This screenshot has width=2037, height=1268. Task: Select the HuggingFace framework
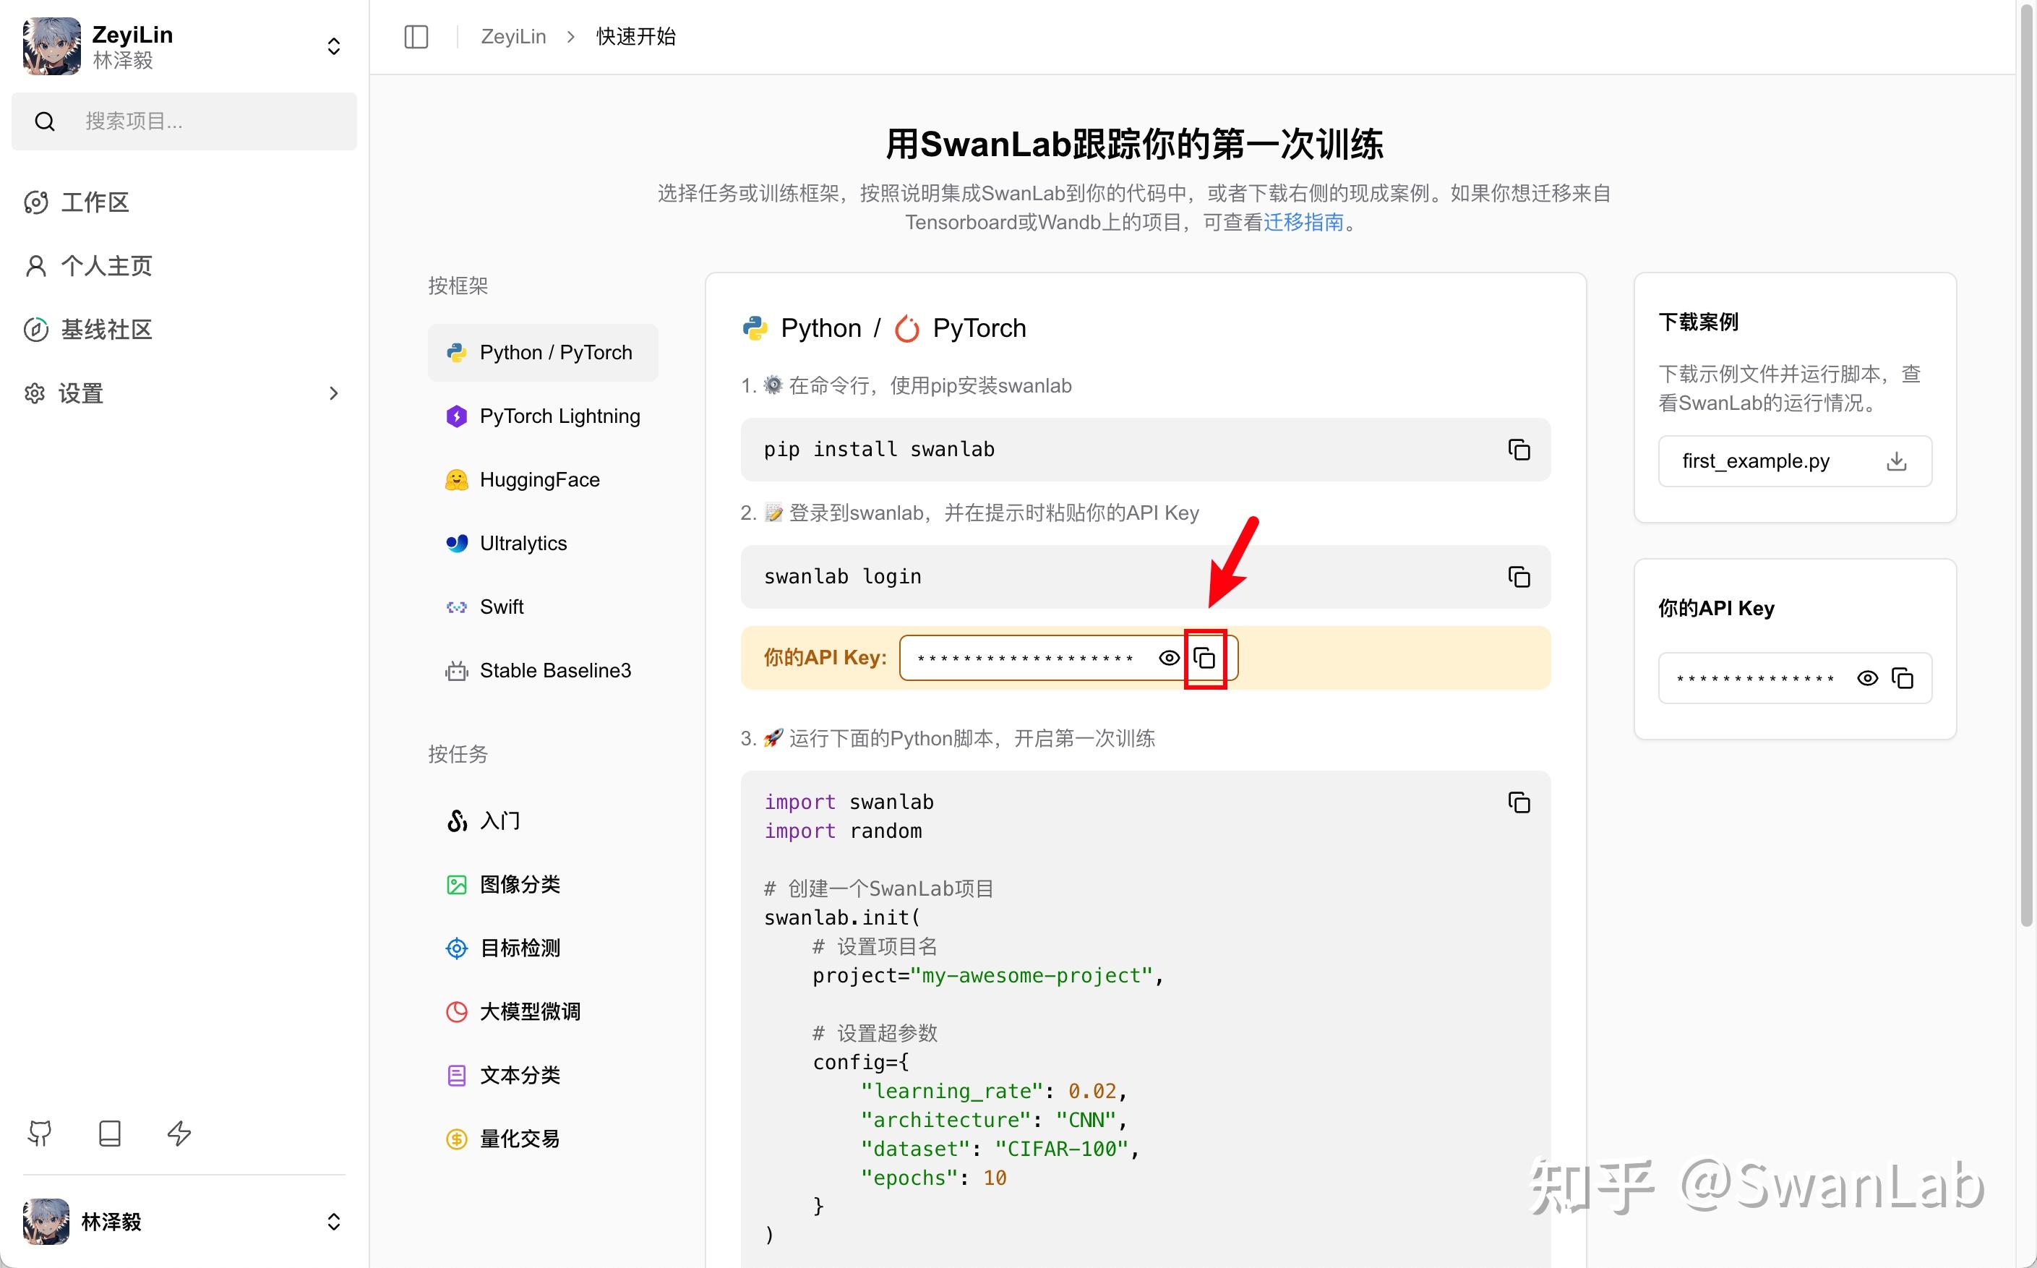pos(539,479)
